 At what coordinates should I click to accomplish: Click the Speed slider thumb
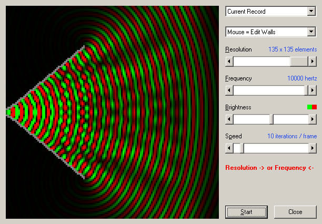click(x=242, y=148)
